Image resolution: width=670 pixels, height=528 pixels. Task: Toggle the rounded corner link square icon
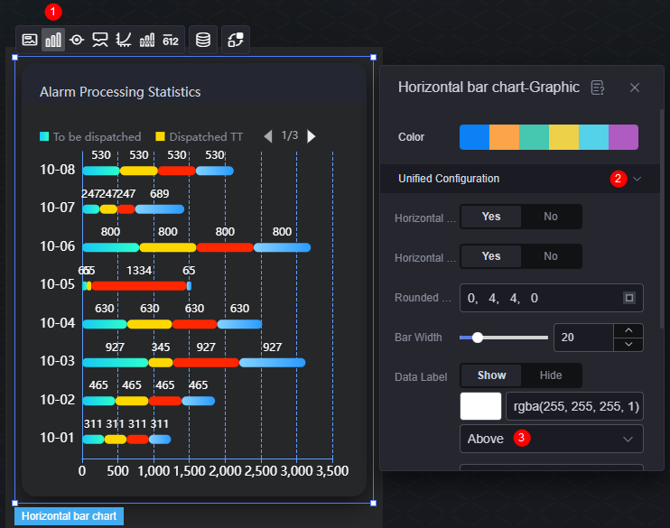[629, 298]
